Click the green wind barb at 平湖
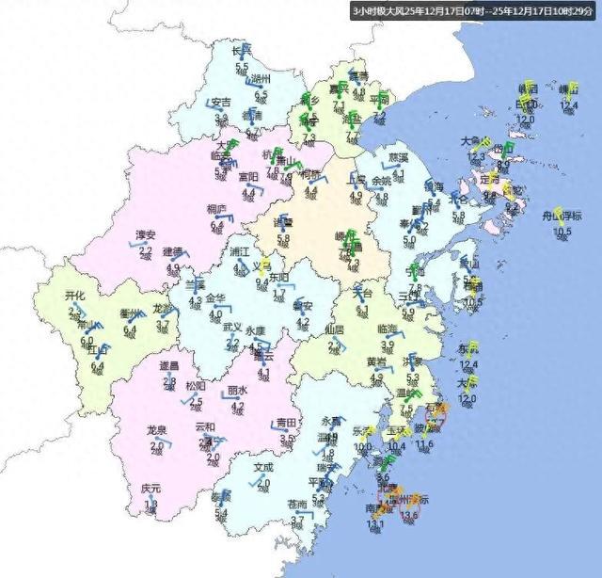Image resolution: width=602 pixels, height=578 pixels. (x=383, y=101)
